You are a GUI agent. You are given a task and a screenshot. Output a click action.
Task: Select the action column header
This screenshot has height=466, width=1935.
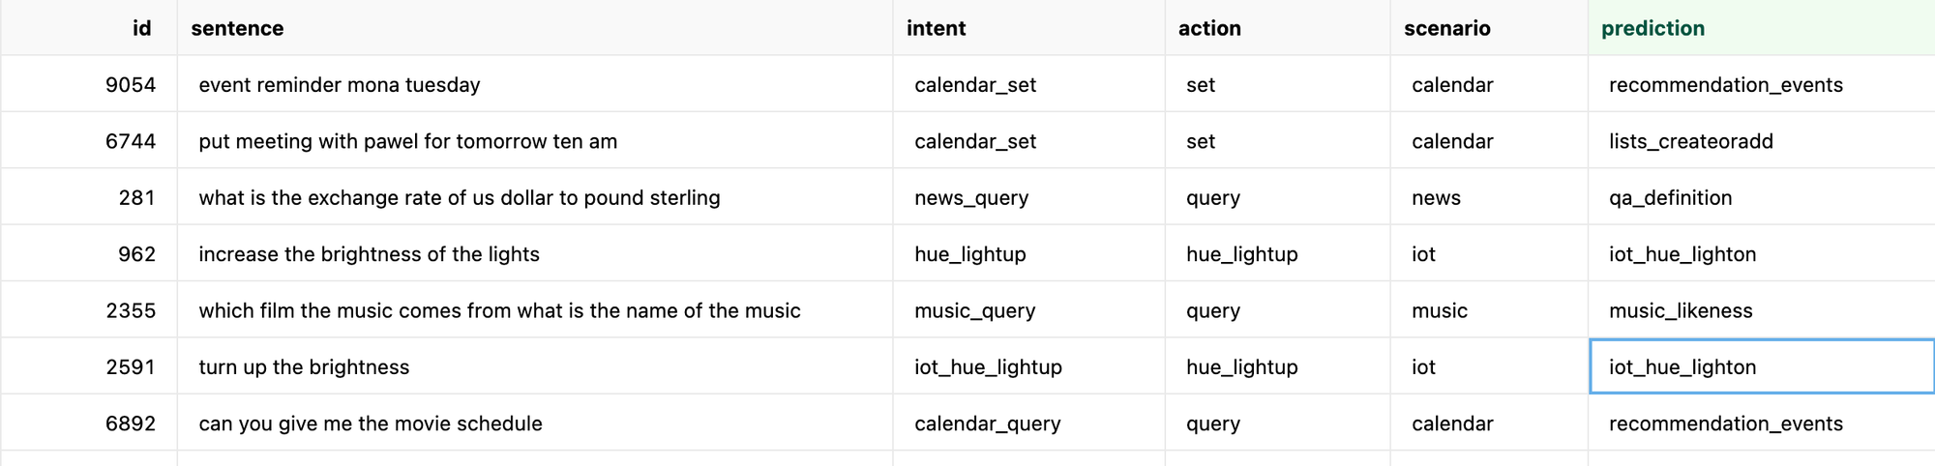tap(1208, 28)
